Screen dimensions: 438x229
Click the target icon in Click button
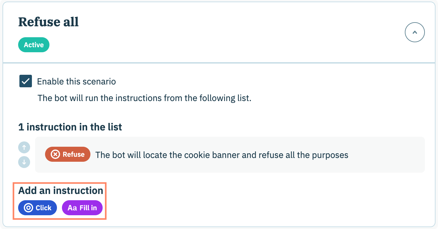click(28, 208)
